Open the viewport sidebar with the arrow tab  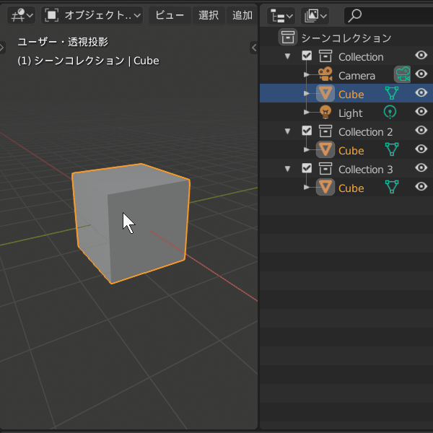tap(254, 48)
